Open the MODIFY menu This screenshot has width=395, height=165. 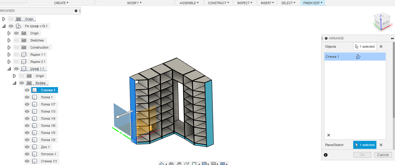point(134,3)
